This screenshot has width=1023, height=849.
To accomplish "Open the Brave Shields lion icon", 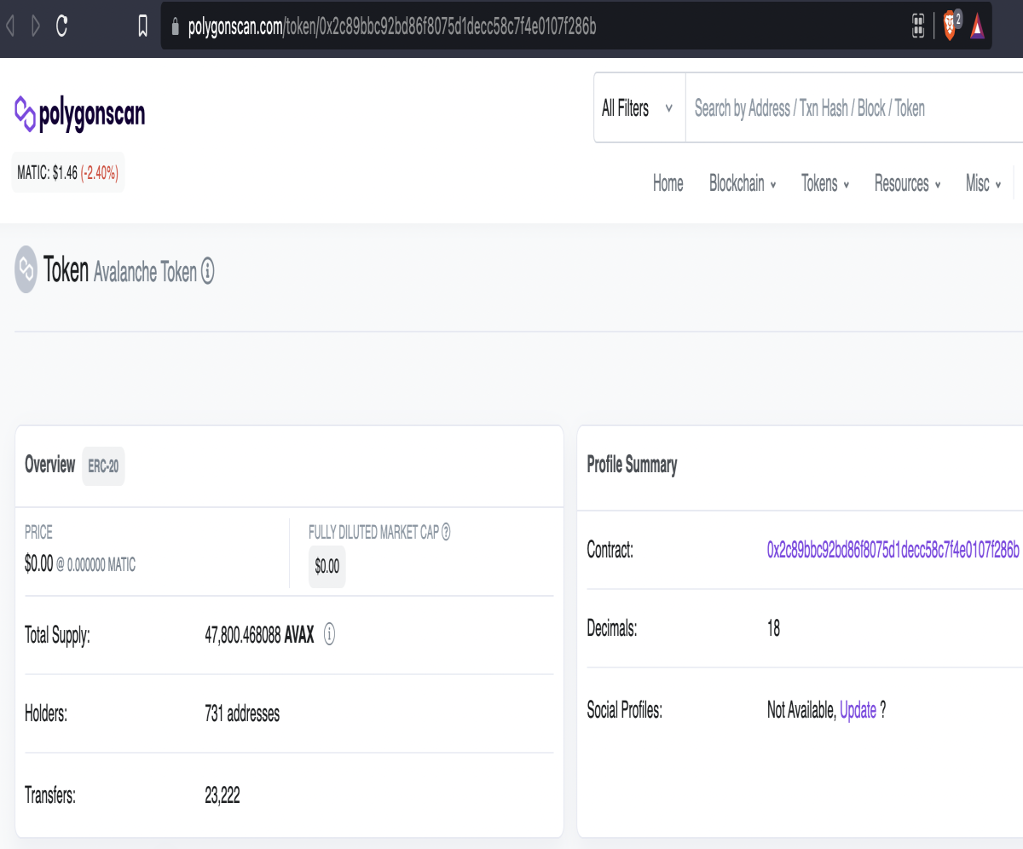I will click(950, 26).
